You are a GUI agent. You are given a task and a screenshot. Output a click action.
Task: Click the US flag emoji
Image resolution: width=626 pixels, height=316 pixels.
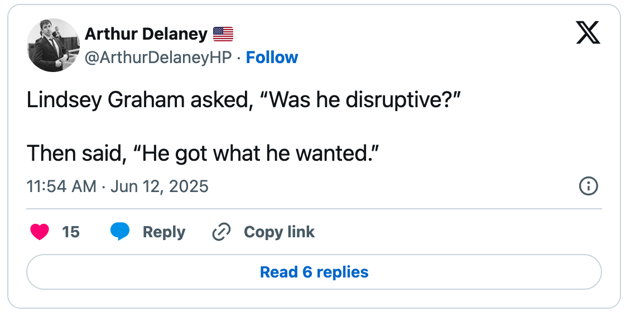click(x=223, y=35)
